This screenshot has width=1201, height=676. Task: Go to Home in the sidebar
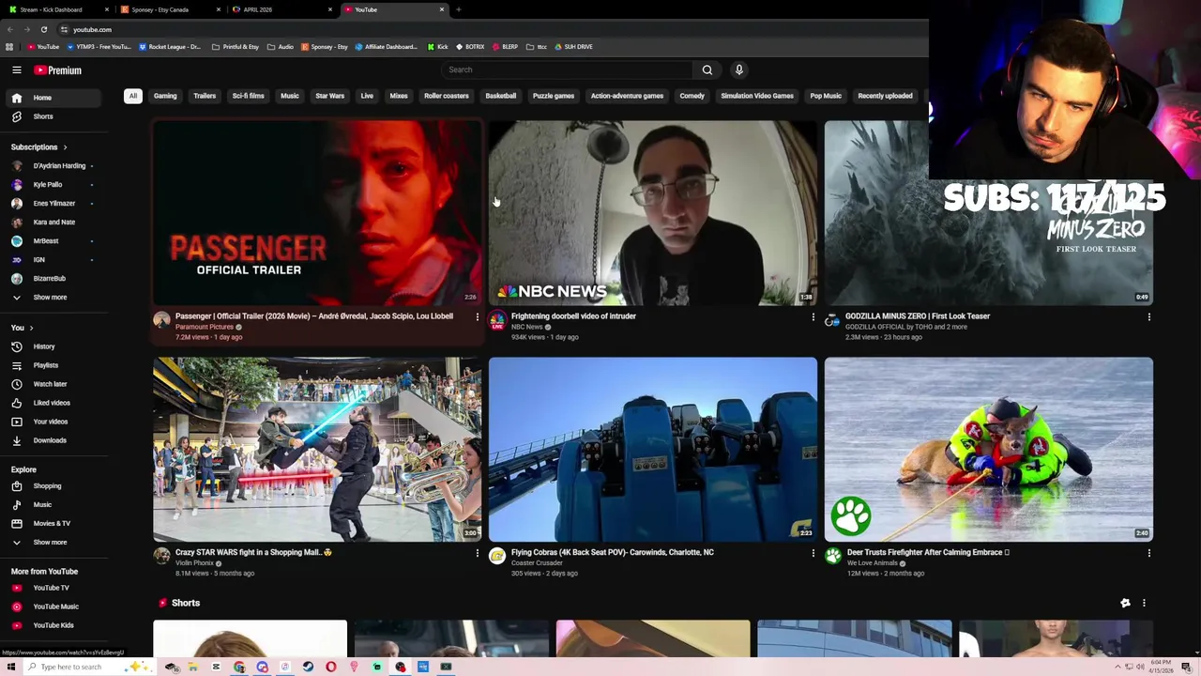pos(54,98)
